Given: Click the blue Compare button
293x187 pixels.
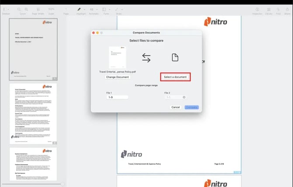Looking at the screenshot, I should click(192, 107).
